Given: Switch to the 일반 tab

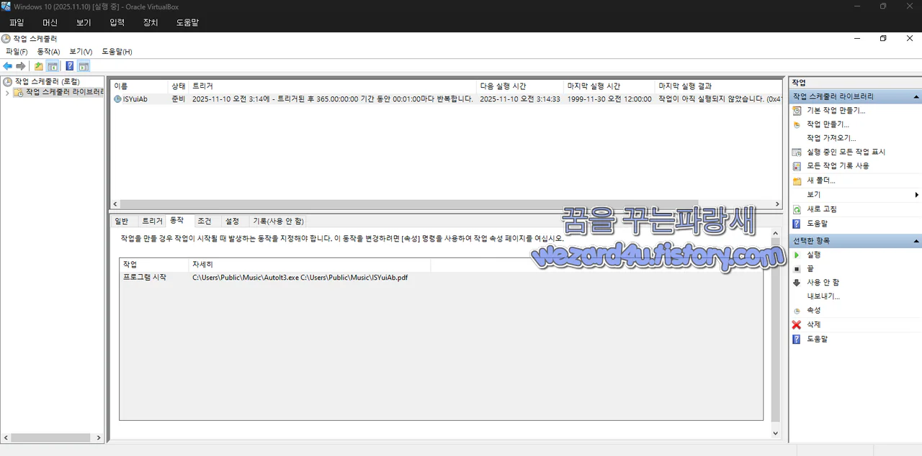Looking at the screenshot, I should pos(122,222).
